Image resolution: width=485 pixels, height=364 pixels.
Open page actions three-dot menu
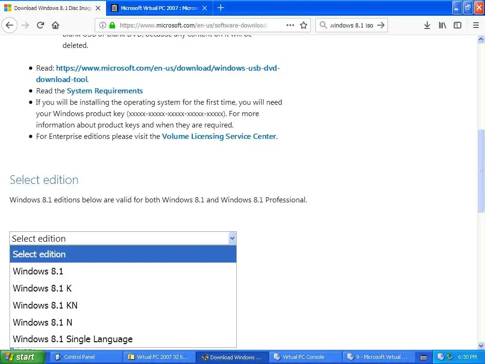[x=290, y=25]
